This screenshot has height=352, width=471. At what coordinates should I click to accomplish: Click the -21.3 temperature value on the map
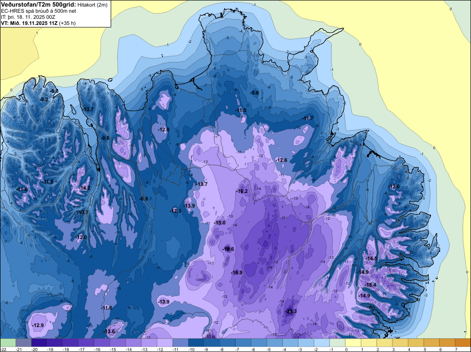click(291, 311)
